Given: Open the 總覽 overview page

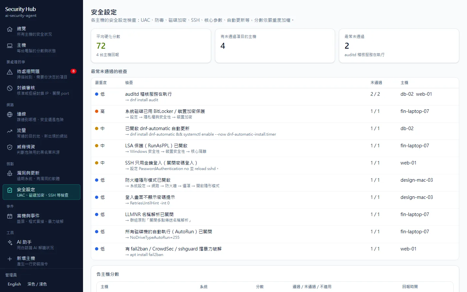Looking at the screenshot, I should coord(42,31).
